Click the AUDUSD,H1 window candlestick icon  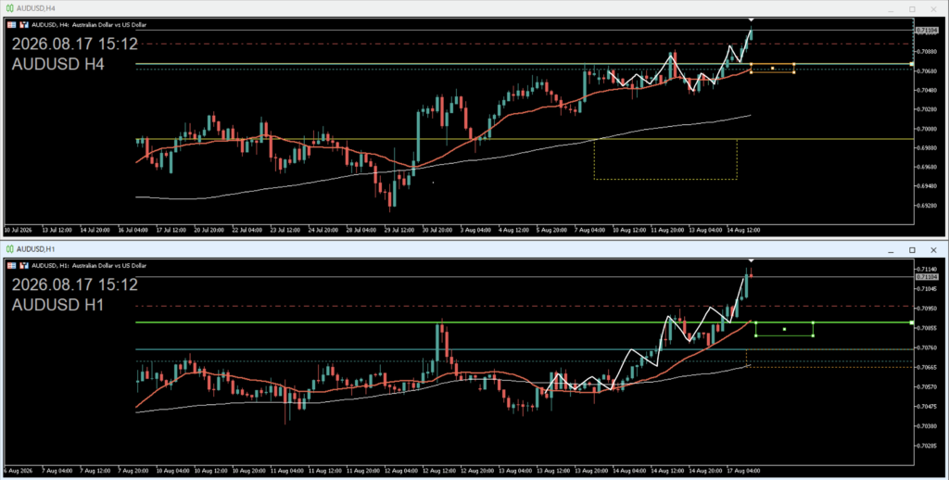click(x=9, y=249)
